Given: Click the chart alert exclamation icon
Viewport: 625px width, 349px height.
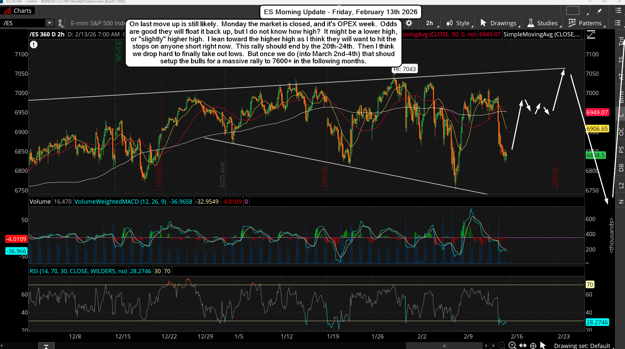Looking at the screenshot, I should [34, 45].
